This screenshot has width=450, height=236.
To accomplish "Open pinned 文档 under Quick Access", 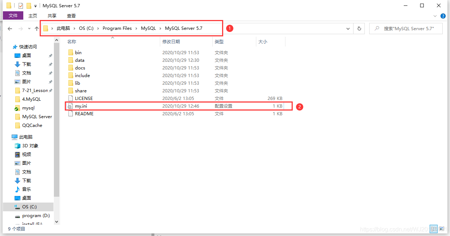I will tap(27, 73).
